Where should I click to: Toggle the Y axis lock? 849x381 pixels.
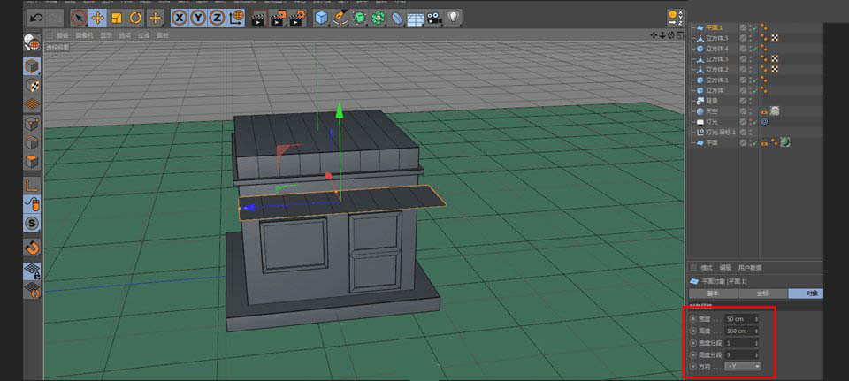click(x=198, y=17)
